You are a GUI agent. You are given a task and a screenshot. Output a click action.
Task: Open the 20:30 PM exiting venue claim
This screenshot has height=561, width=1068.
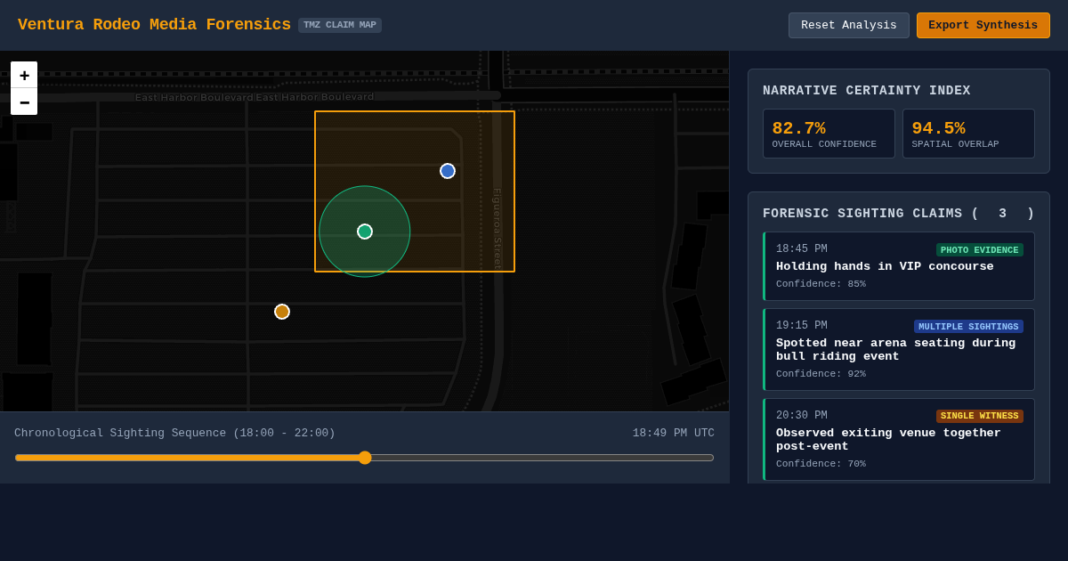click(x=899, y=440)
